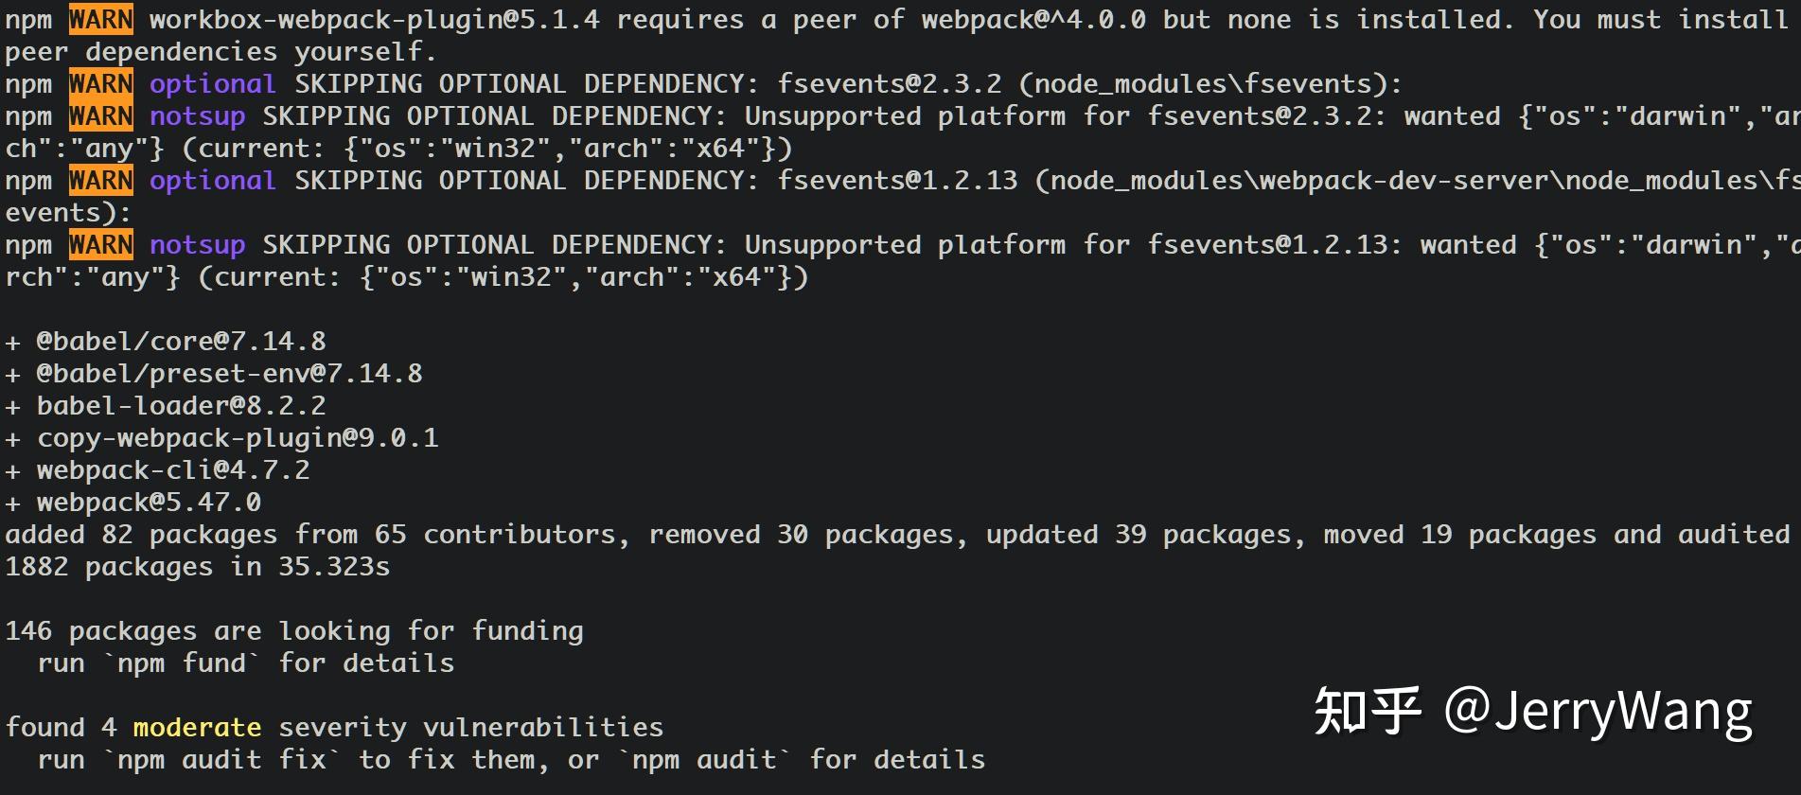This screenshot has width=1801, height=795.
Task: Click the yellow moderate severity word
Action: click(x=197, y=728)
